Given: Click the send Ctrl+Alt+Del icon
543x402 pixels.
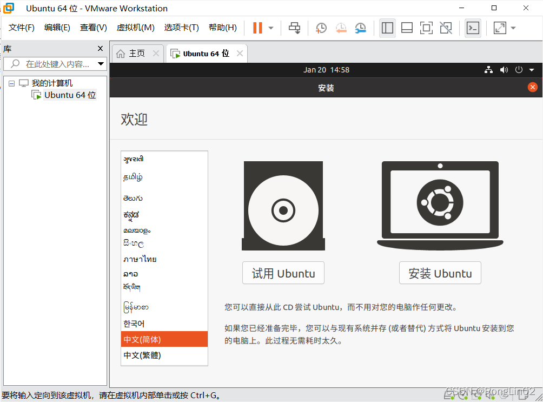Looking at the screenshot, I should click(x=295, y=28).
